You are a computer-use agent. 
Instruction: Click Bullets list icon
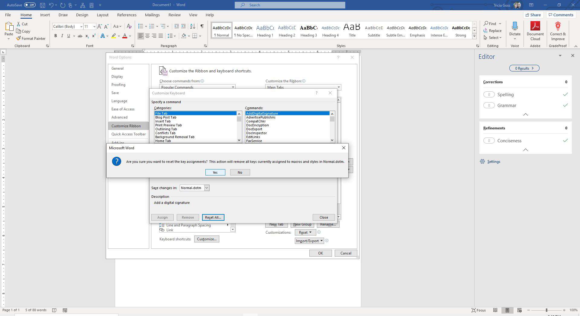[x=140, y=26]
